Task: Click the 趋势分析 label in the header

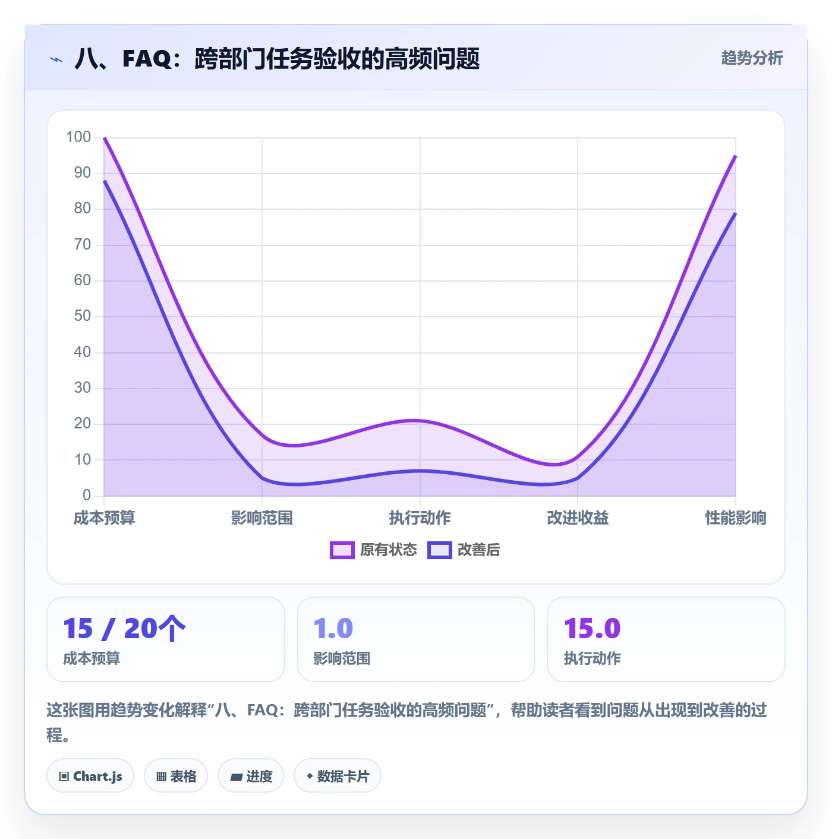Action: 752,58
